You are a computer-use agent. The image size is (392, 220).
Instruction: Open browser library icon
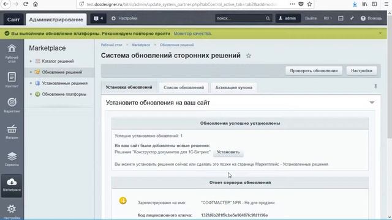tap(365, 4)
